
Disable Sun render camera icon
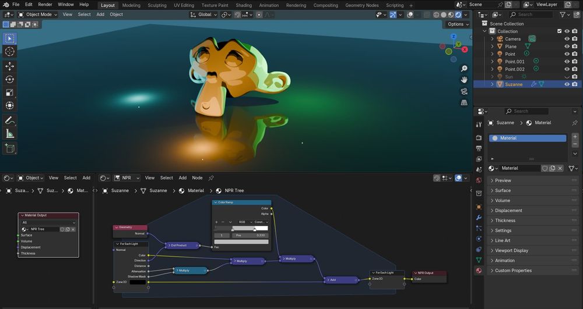click(575, 77)
